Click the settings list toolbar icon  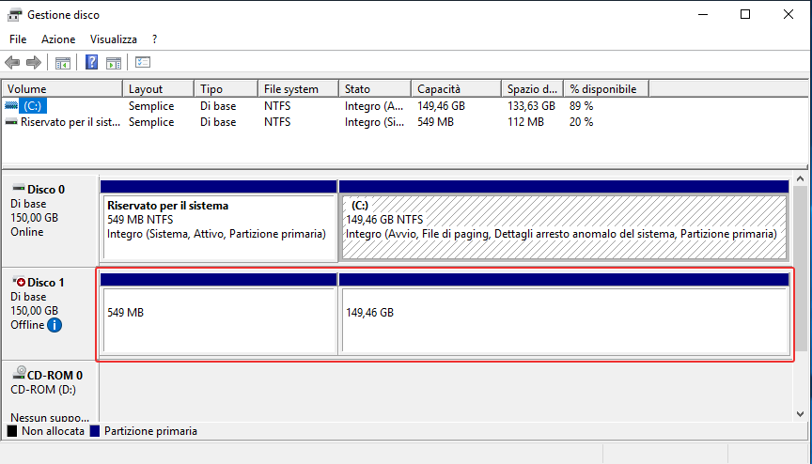tap(143, 63)
